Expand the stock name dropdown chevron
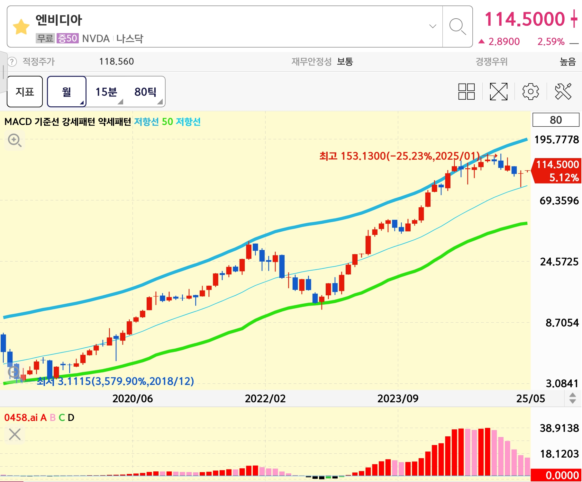 tap(433, 26)
